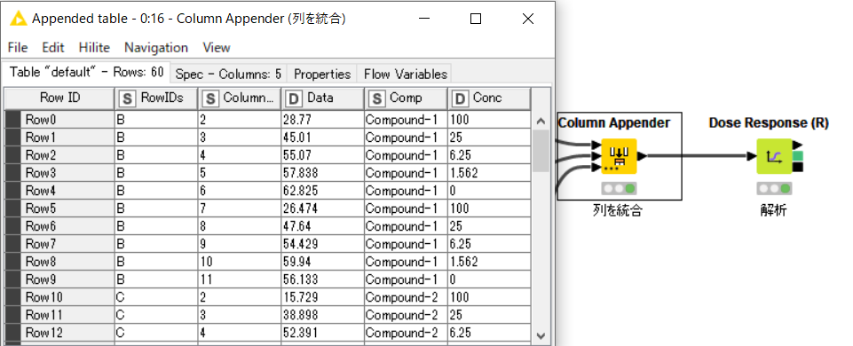Select the Row5 row header

pos(59,208)
